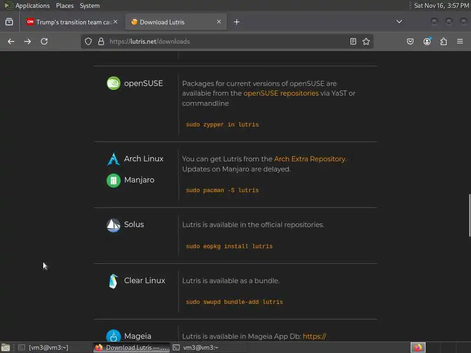This screenshot has height=353, width=471.
Task: Click the Arch Linux logo icon
Action: (x=114, y=159)
